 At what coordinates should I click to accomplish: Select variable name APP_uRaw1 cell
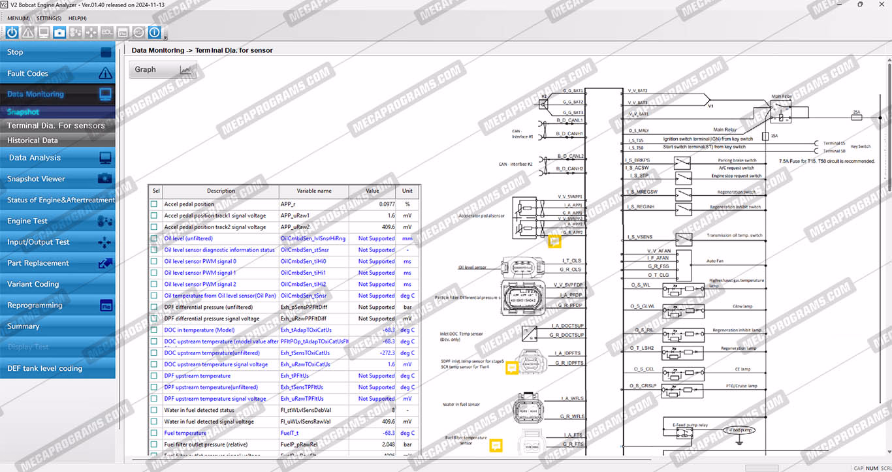[x=314, y=215]
